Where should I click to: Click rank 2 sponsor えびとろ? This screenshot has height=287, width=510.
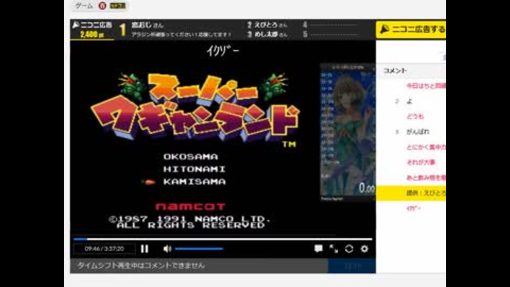click(x=267, y=25)
